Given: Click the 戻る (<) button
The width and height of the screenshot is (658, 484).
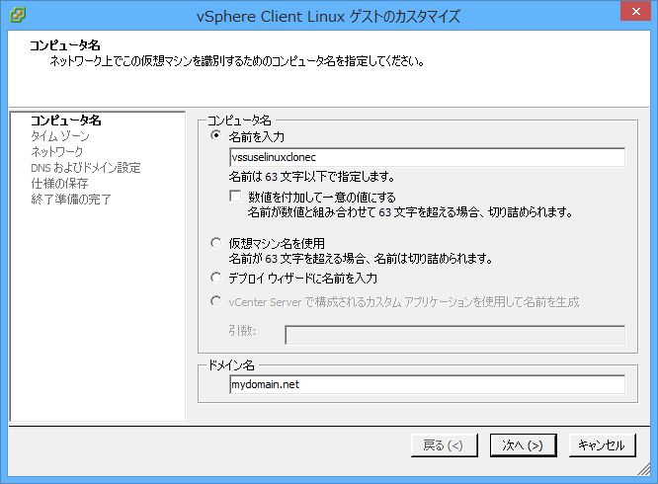Looking at the screenshot, I should coord(444,445).
